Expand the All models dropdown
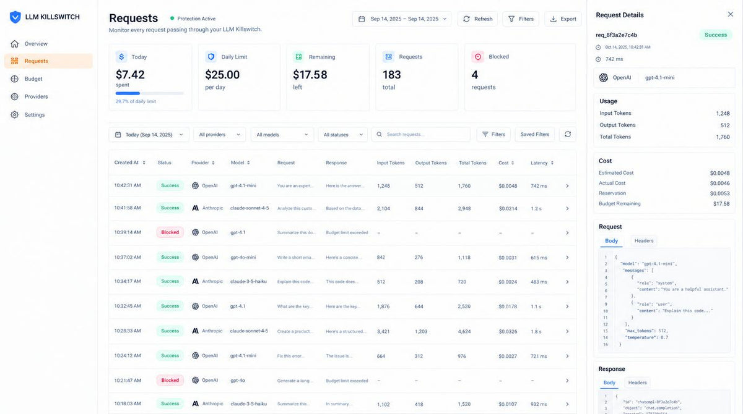 tap(282, 135)
